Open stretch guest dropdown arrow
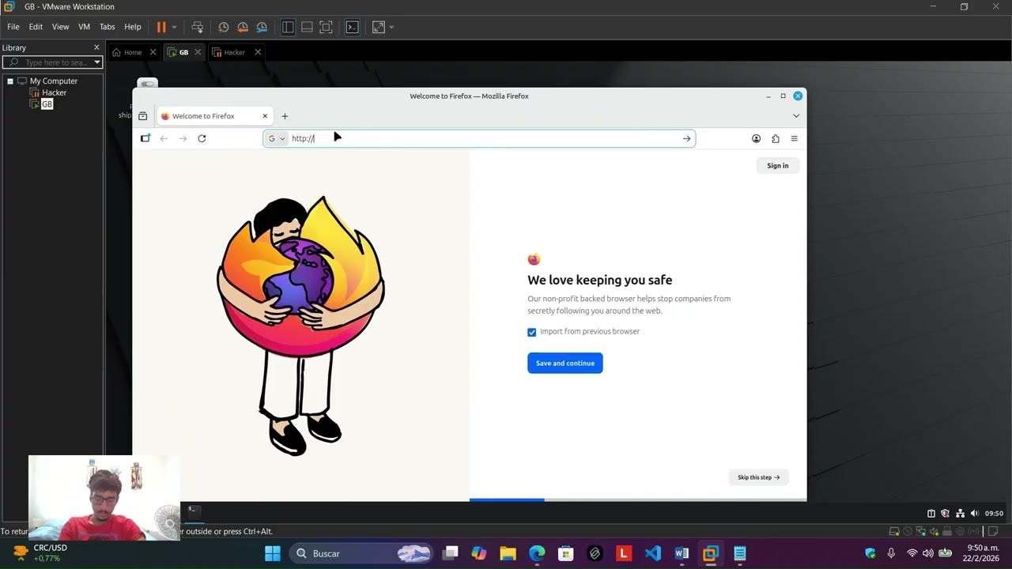 [391, 27]
